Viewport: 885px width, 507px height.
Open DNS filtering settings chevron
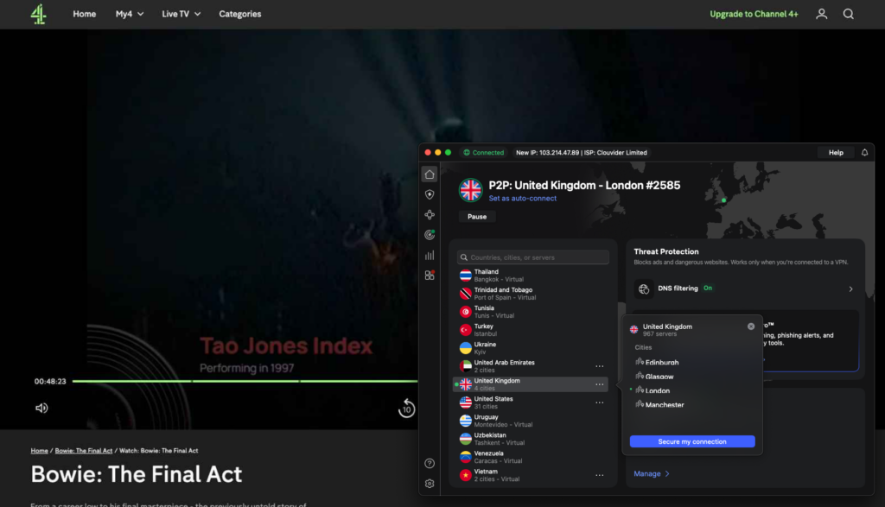coord(850,288)
